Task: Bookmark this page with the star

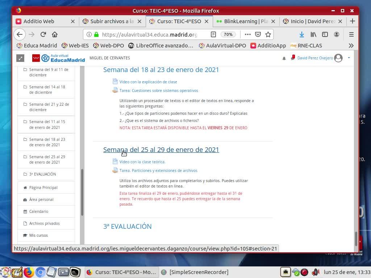Action: [x=268, y=34]
